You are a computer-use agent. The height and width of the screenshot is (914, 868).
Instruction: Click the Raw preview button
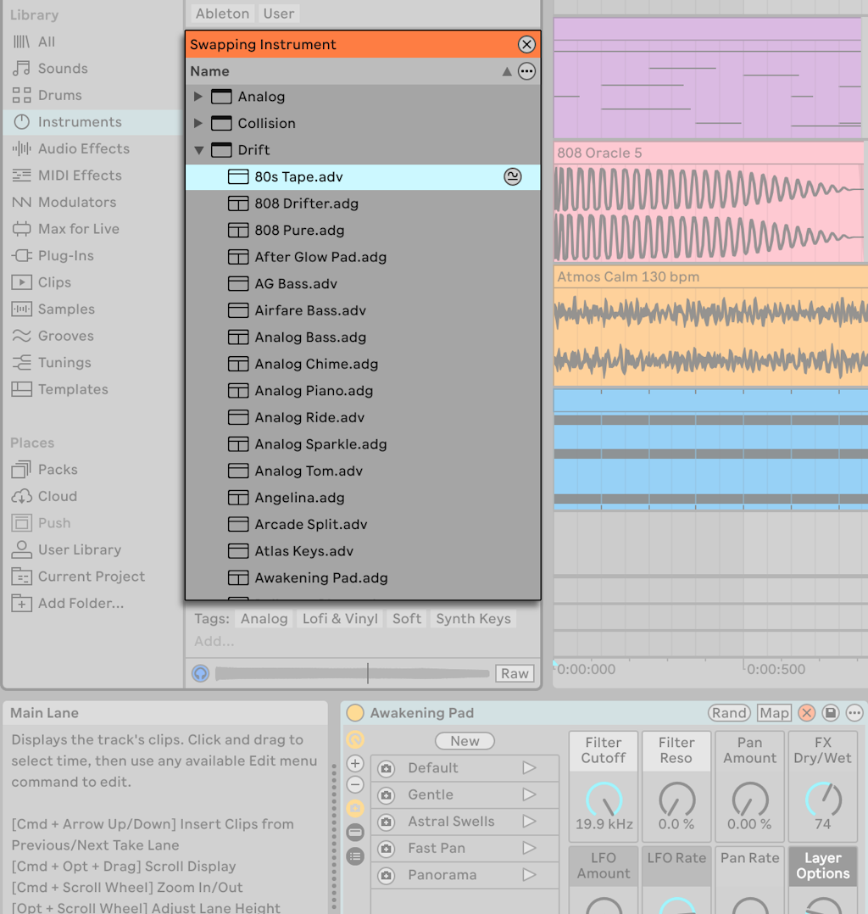(515, 672)
